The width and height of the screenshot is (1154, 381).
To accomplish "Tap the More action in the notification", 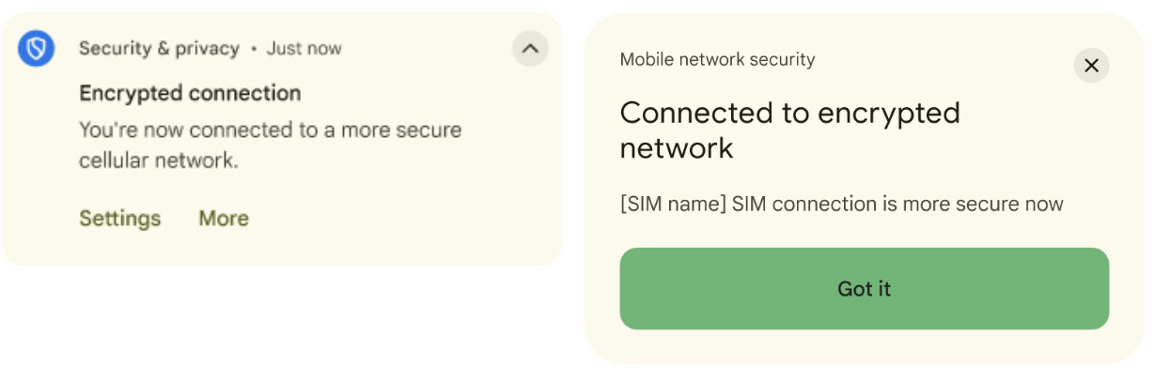I will (x=224, y=219).
